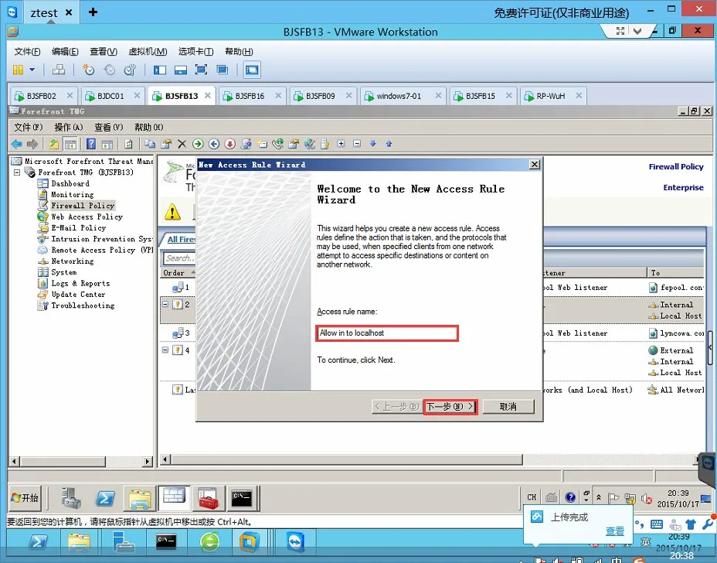Image resolution: width=717 pixels, height=563 pixels.
Task: Select Update Center in the tree
Action: pyautogui.click(x=78, y=295)
